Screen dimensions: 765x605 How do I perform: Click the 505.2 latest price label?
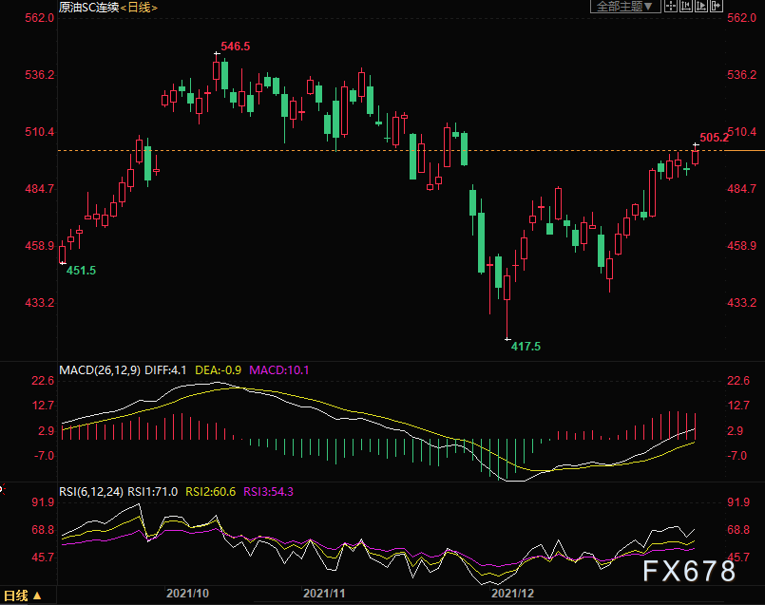point(714,138)
